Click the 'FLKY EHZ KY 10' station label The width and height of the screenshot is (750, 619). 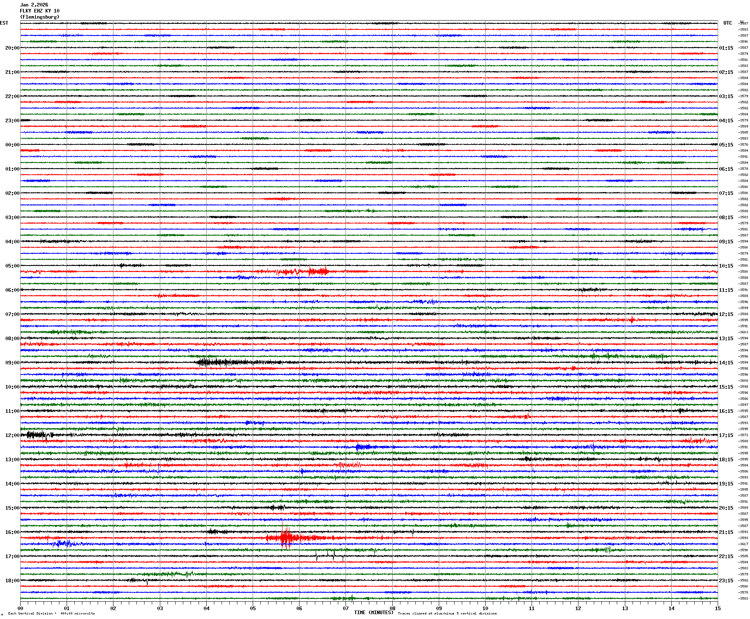tap(40, 11)
